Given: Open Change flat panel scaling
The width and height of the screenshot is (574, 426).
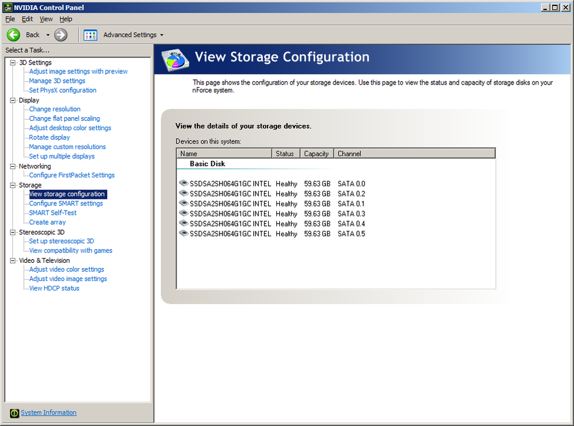Looking at the screenshot, I should click(x=65, y=118).
